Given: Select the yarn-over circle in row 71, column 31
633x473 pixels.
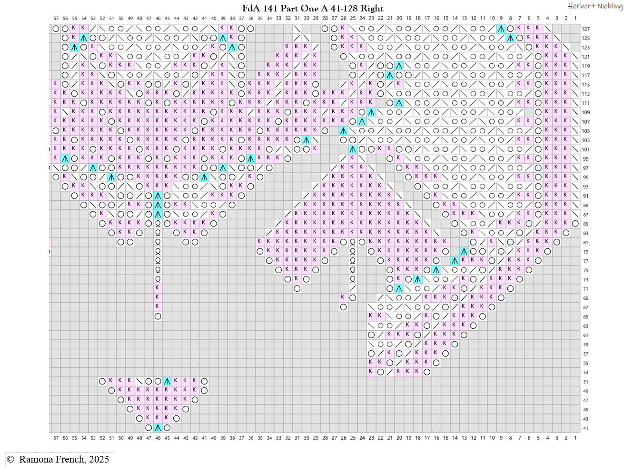Looking at the screenshot, I should [x=297, y=288].
